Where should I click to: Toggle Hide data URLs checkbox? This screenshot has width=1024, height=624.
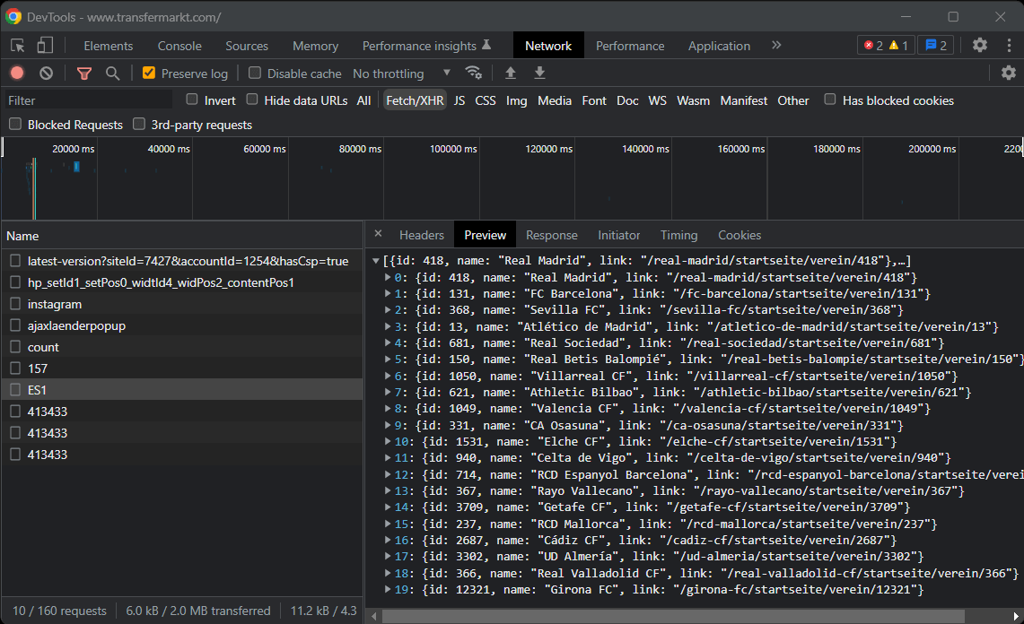[252, 100]
